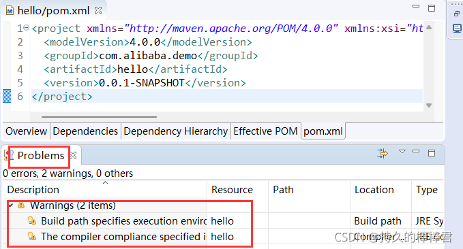The image size is (463, 249).
Task: Activate the Problems view tab
Action: click(x=41, y=155)
